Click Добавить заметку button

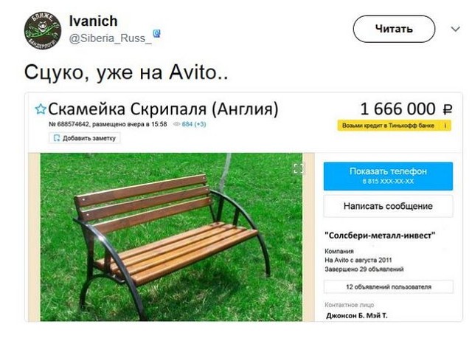click(x=84, y=138)
